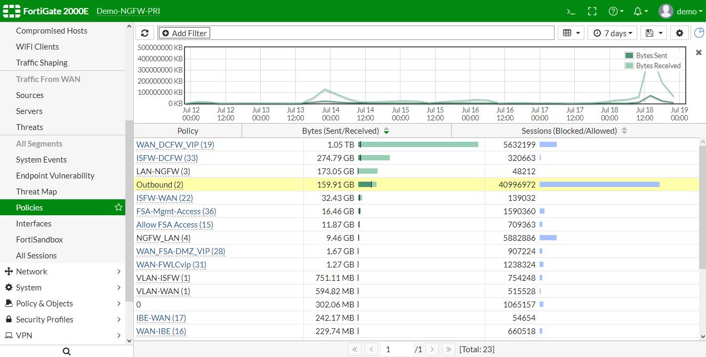Refresh the policies list
The height and width of the screenshot is (357, 706).
[145, 33]
